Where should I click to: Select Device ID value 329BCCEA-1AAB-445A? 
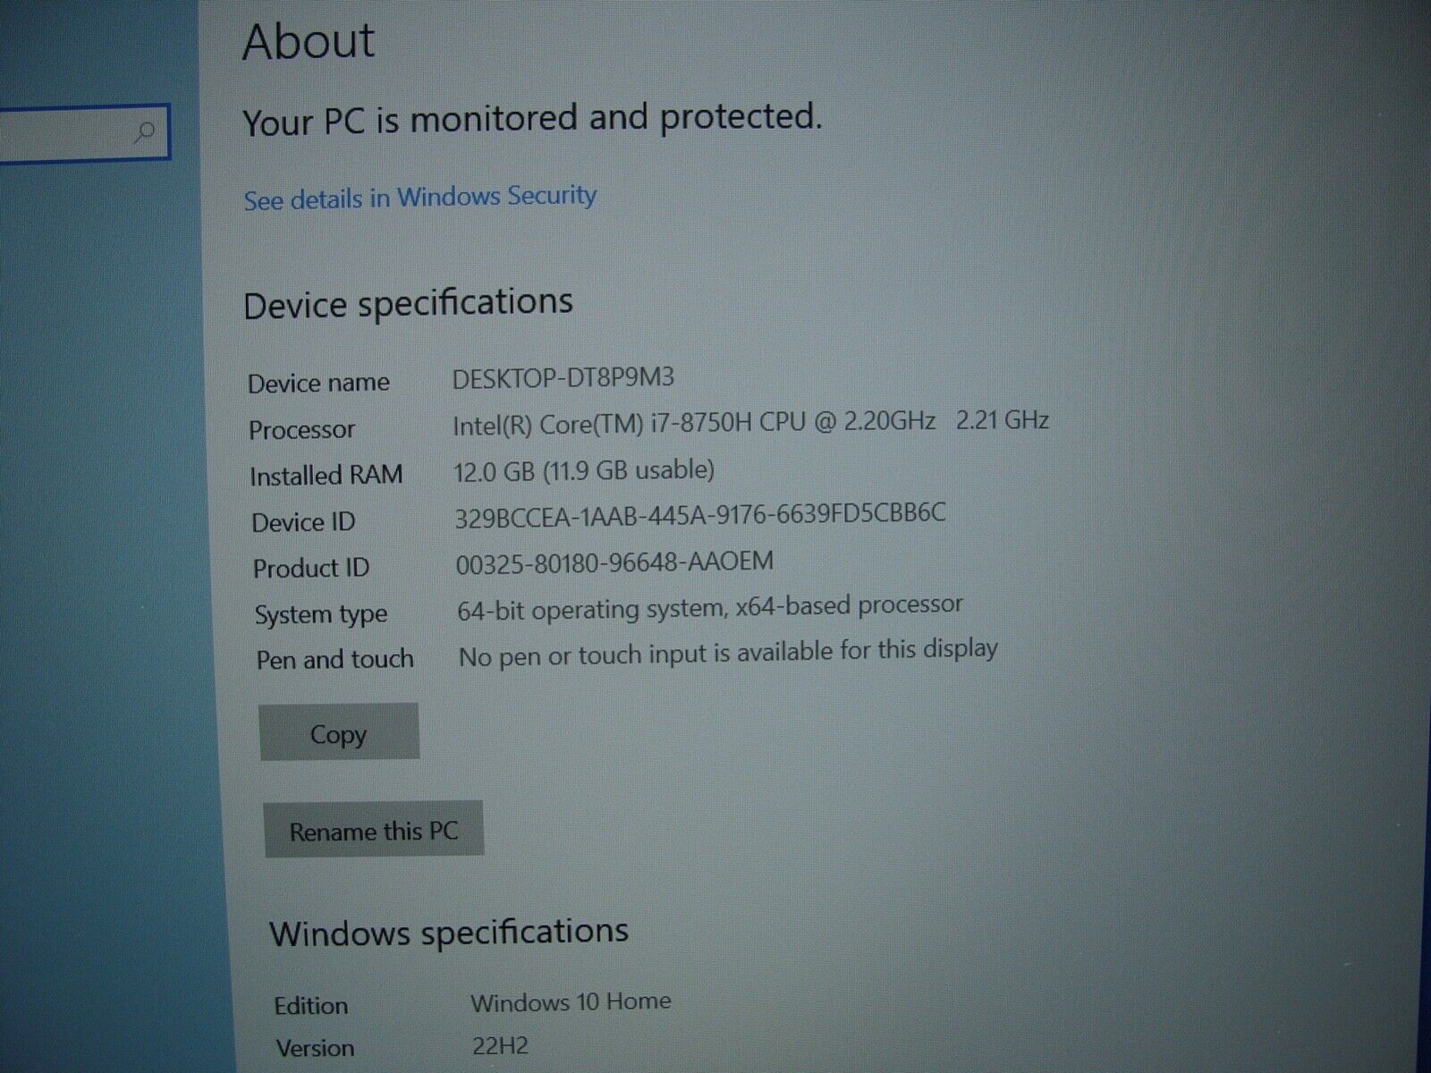[700, 515]
